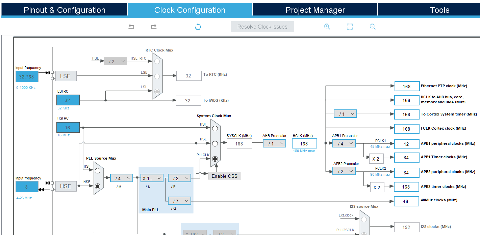This screenshot has height=235, width=480.
Task: Open the HSE_RTC /2 divider dropdown
Action: pos(115,62)
